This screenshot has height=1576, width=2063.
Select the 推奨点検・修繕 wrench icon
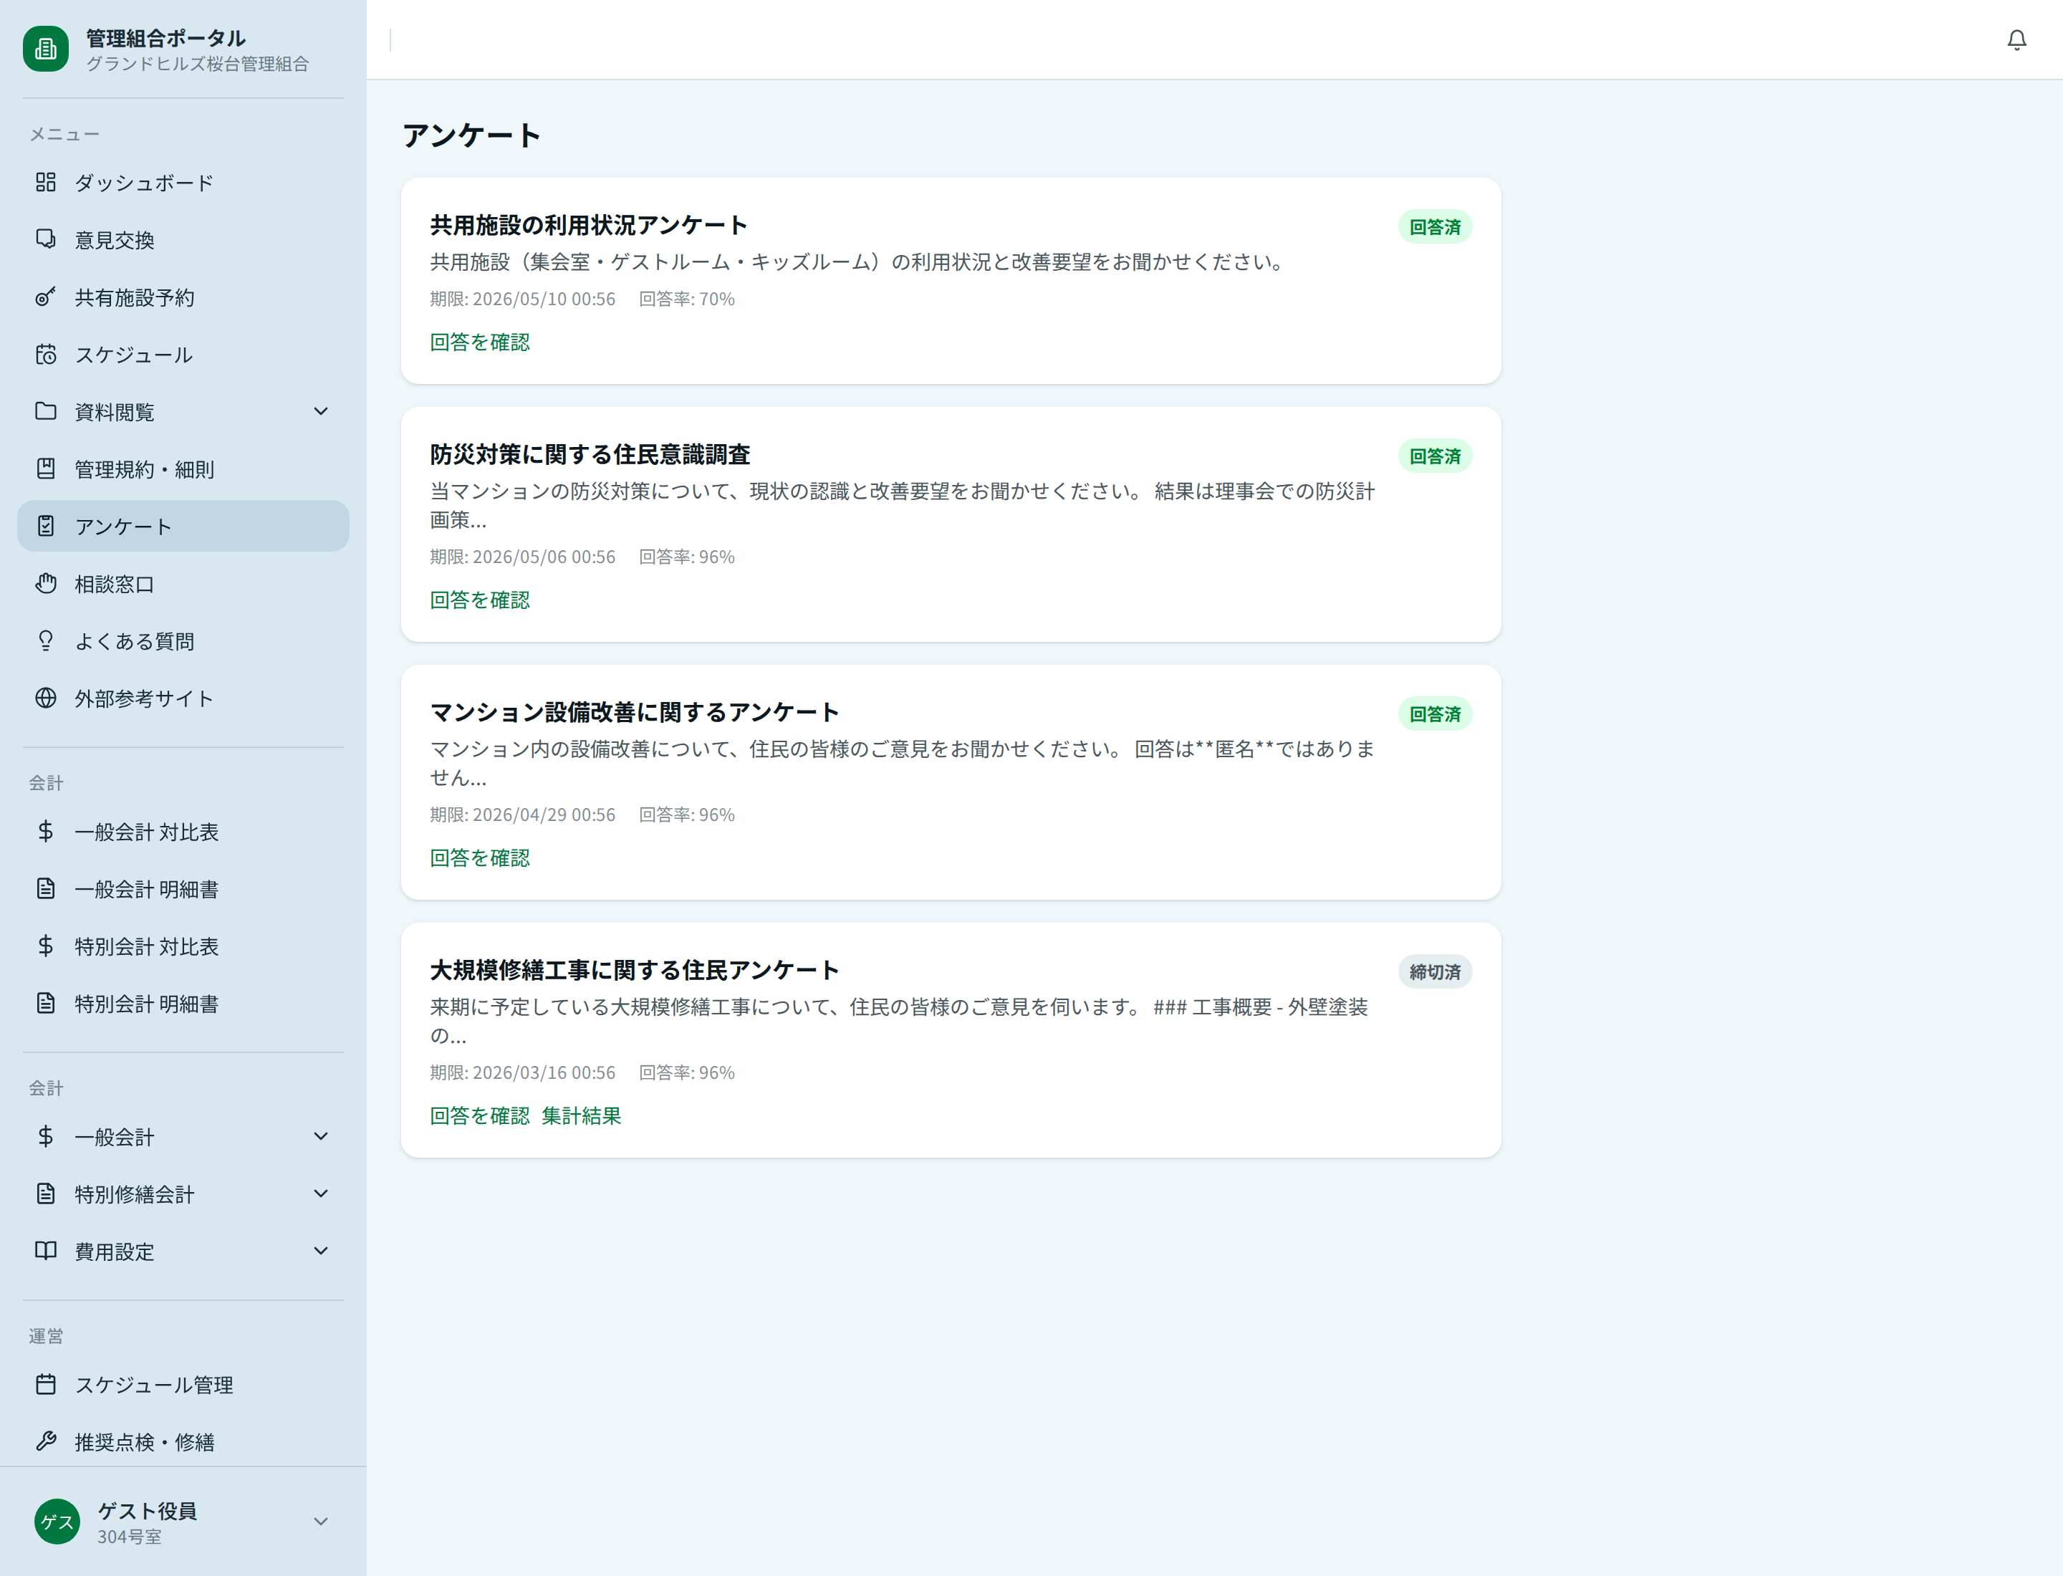[x=46, y=1442]
